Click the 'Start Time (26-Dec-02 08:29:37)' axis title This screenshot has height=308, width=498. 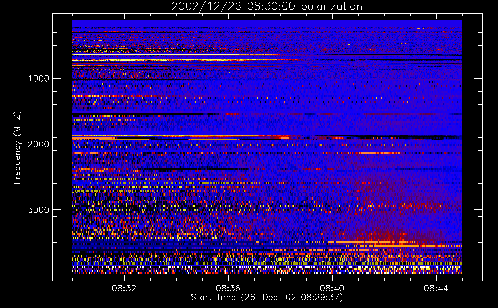click(267, 298)
